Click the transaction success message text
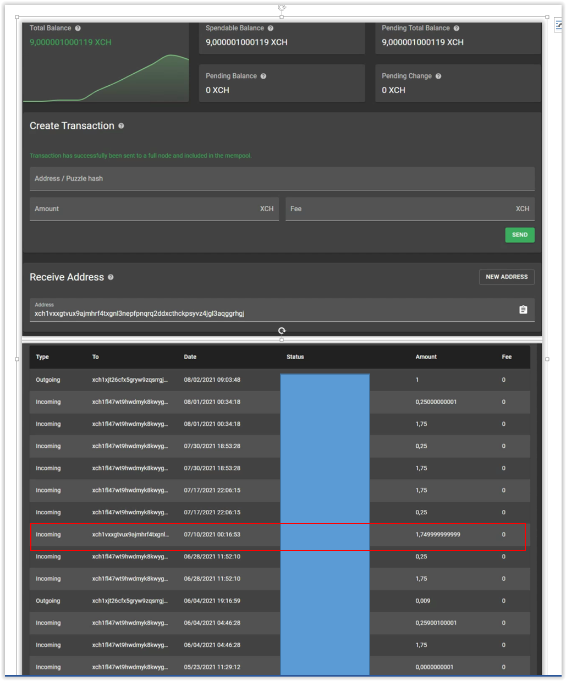 (140, 156)
